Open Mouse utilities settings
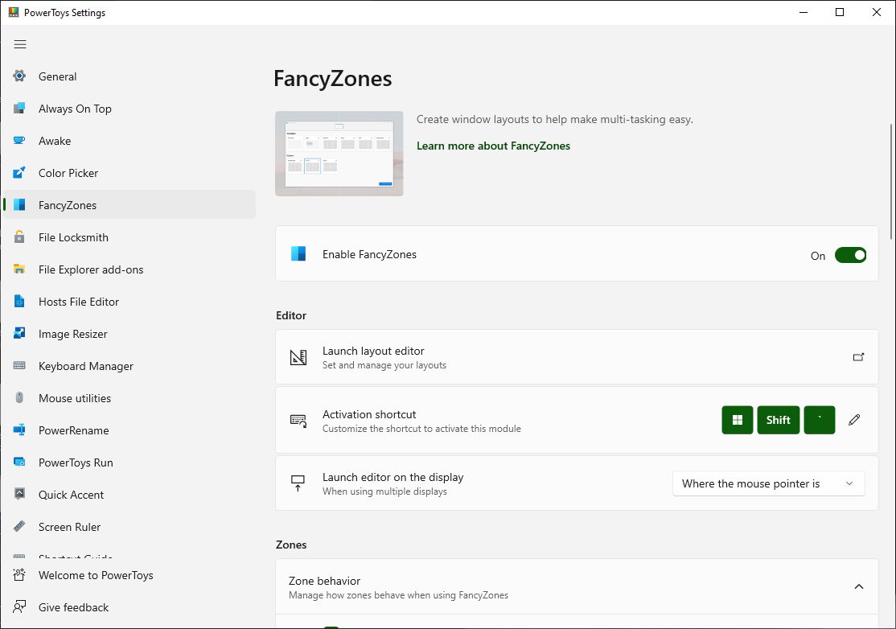Viewport: 896px width, 629px height. (x=75, y=398)
